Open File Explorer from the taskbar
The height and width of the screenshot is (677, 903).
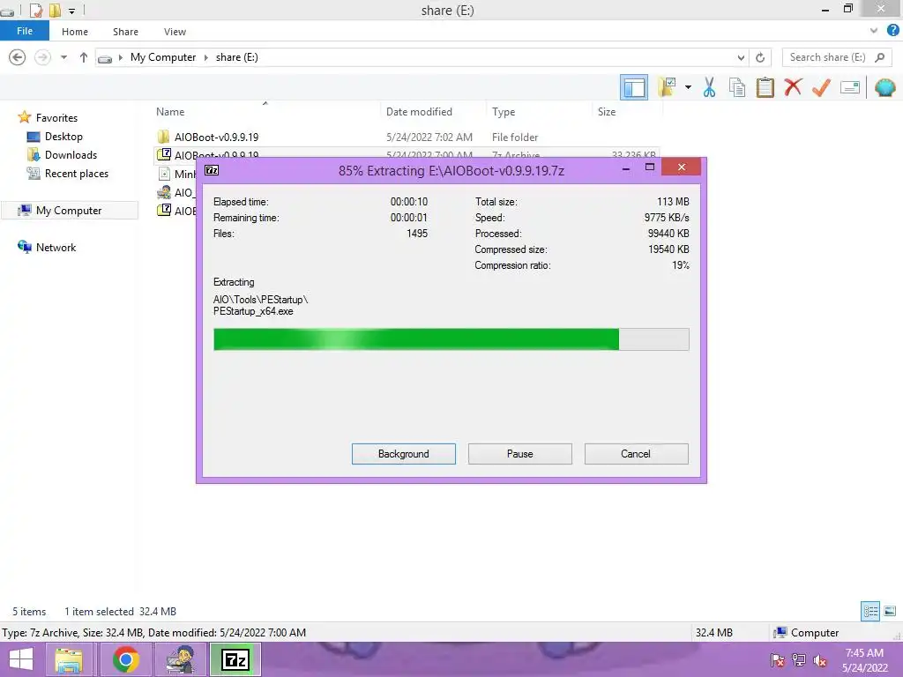tap(69, 659)
